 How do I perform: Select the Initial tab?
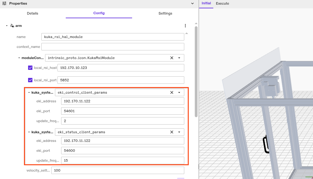coord(206,4)
